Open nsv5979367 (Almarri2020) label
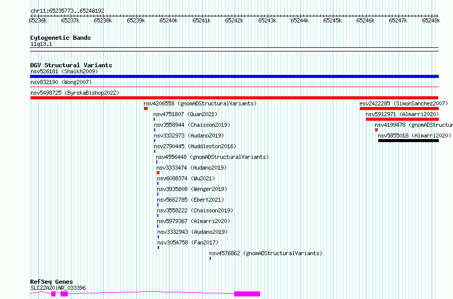 pyautogui.click(x=193, y=221)
